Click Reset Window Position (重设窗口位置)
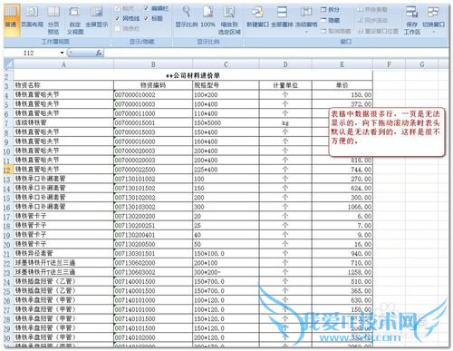Image resolution: width=453 pixels, height=351 pixels. click(378, 31)
